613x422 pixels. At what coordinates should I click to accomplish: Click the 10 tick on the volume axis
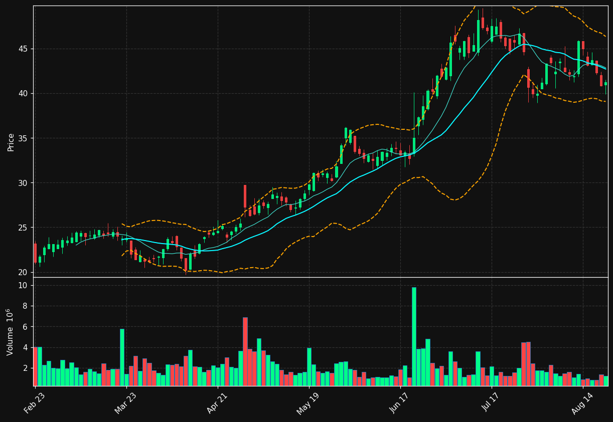click(24, 285)
